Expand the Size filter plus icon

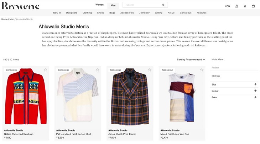[x=255, y=84]
